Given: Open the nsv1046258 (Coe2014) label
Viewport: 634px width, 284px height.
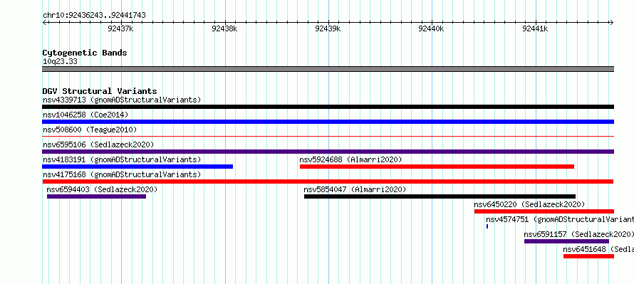Looking at the screenshot, I should (x=85, y=115).
